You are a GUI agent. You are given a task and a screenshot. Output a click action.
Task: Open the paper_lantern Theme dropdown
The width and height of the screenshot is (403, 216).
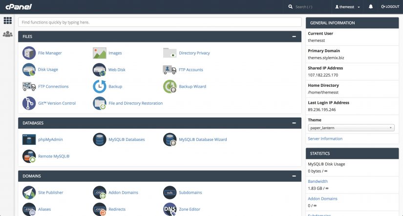pyautogui.click(x=351, y=128)
